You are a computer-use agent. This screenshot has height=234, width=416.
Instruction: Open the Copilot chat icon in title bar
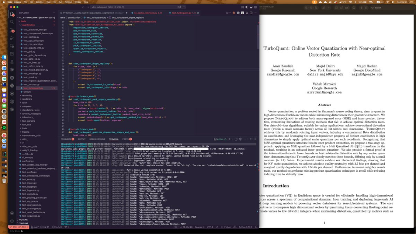click(x=180, y=7)
